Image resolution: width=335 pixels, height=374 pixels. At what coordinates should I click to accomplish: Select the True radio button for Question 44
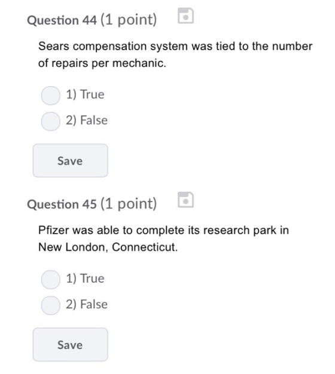coord(51,96)
